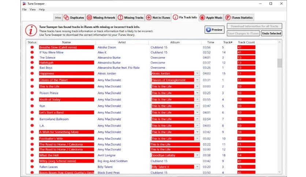Open album dropdown for Citizen of the Planet
The image size is (306, 177).
click(197, 80)
